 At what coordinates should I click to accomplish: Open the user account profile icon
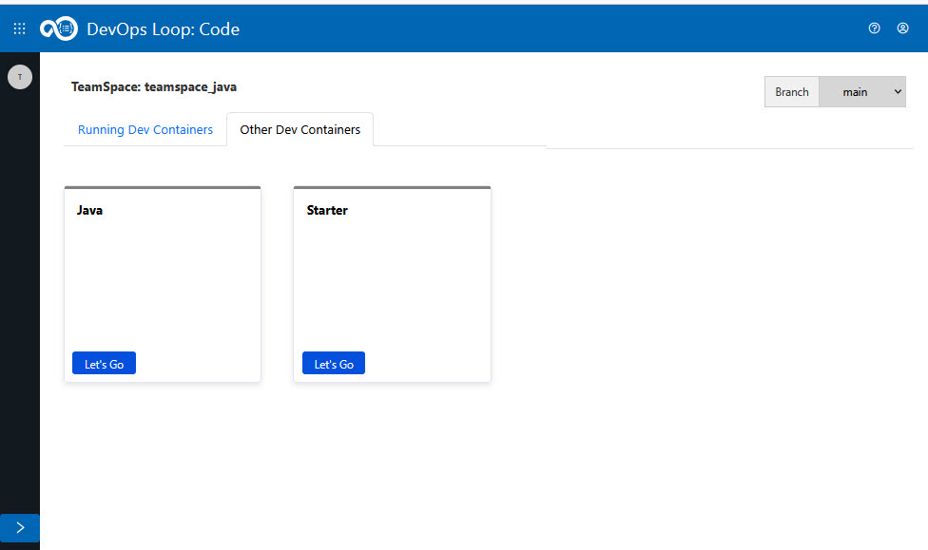point(902,28)
